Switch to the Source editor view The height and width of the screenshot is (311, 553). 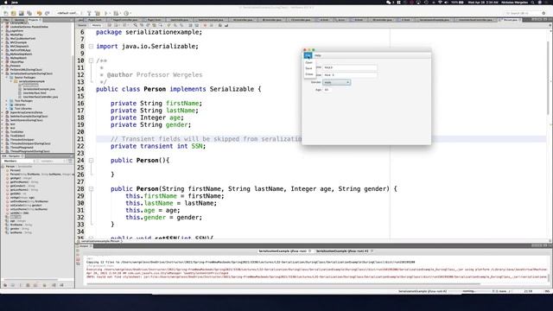(x=82, y=25)
